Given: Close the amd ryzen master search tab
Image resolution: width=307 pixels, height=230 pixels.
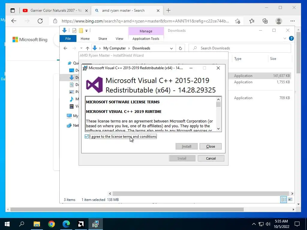Looking at the screenshot, I should 158,10.
